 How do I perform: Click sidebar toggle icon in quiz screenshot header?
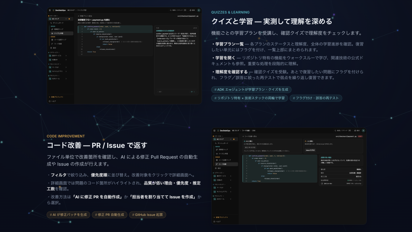point(50,10)
